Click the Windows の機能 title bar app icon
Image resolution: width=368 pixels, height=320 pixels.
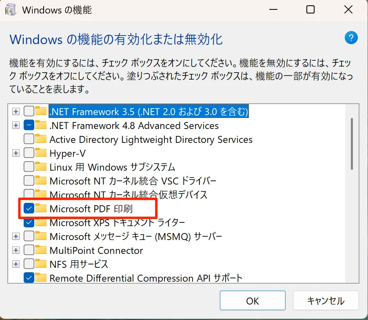click(x=11, y=10)
